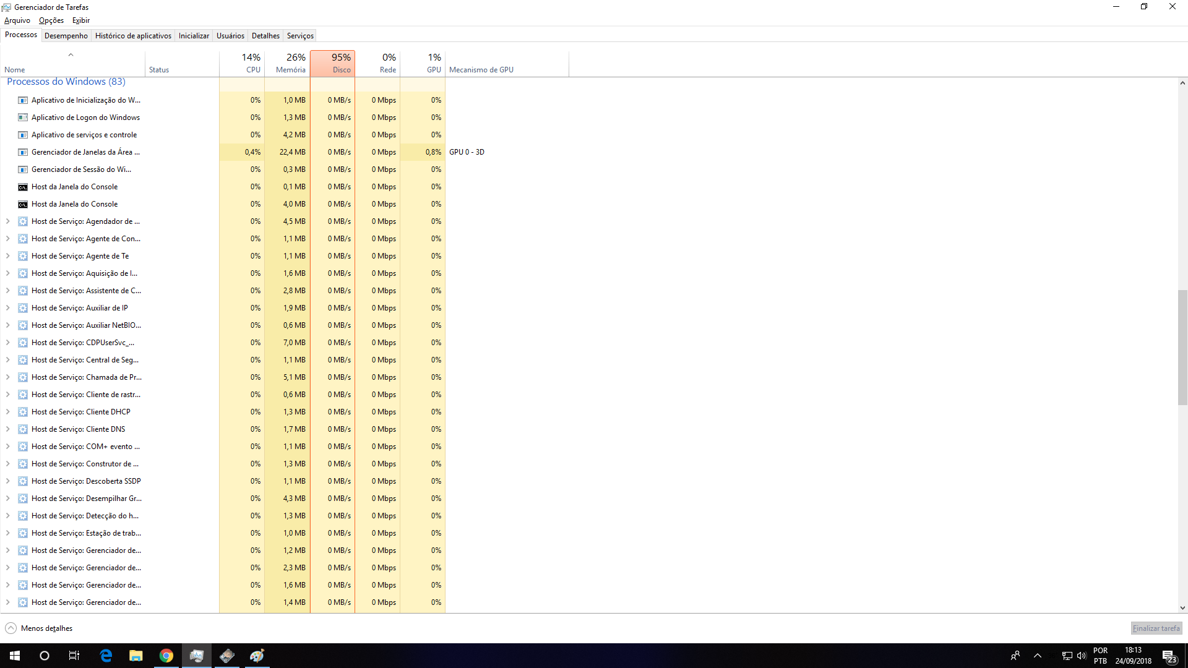Screen dimensions: 1188x668
Task: Open the Opções menu
Action: pos(51,20)
